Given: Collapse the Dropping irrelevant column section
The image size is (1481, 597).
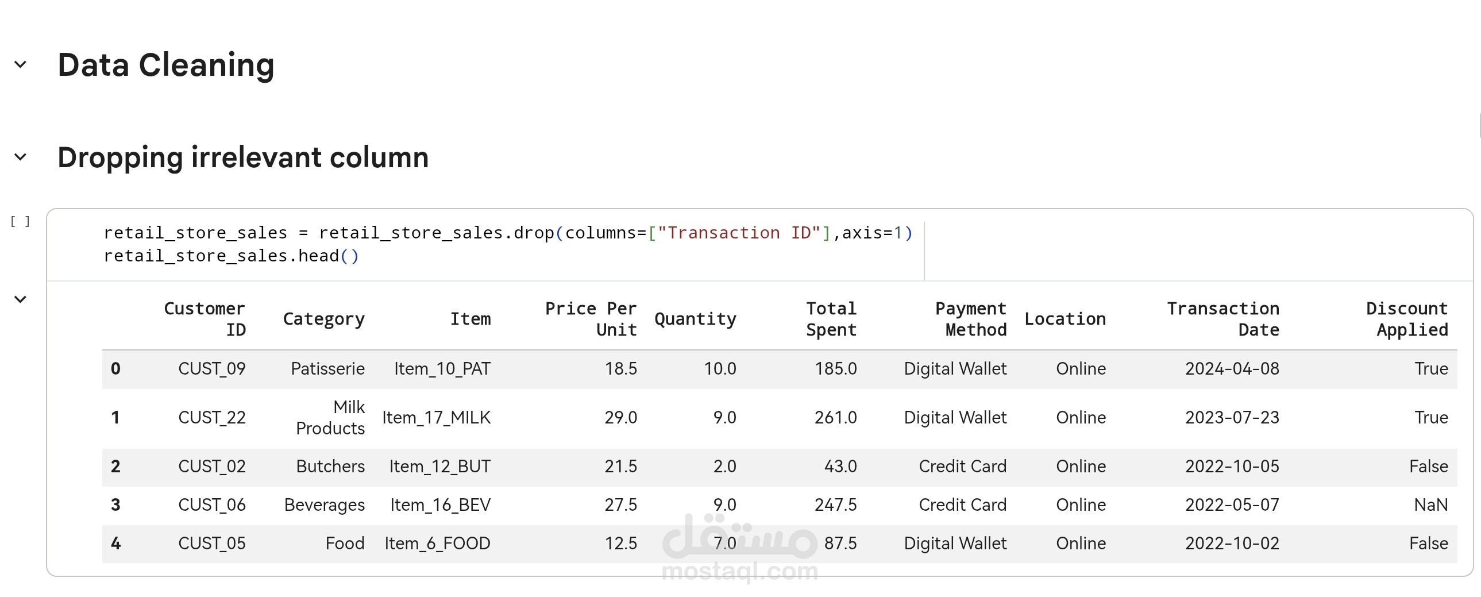Looking at the screenshot, I should [x=20, y=157].
